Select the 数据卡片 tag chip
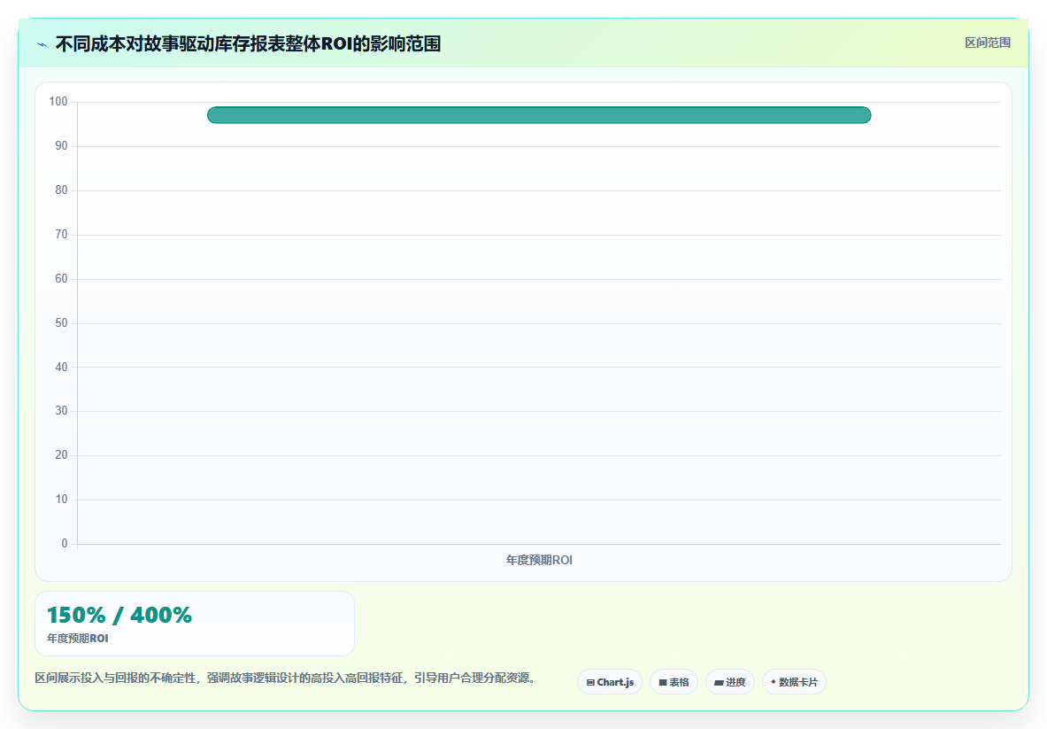 pyautogui.click(x=794, y=682)
